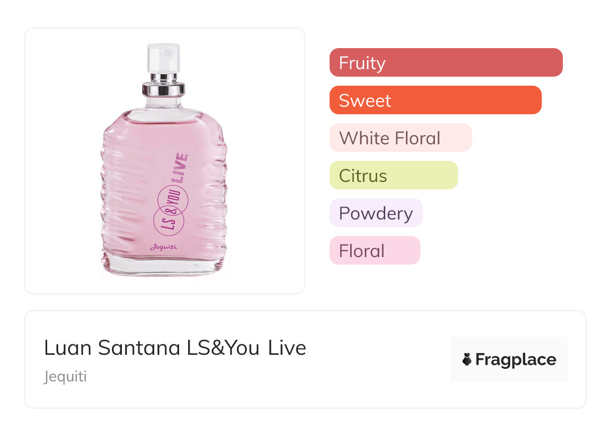The image size is (611, 433).
Task: Click the word "Live" in the perfume title
Action: pyautogui.click(x=287, y=348)
